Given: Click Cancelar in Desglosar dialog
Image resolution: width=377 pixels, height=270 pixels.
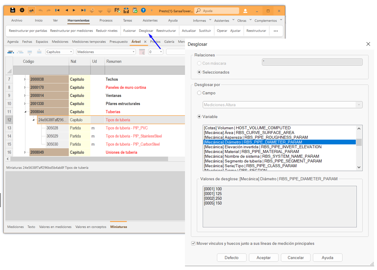Looking at the screenshot, I should click(x=296, y=257).
